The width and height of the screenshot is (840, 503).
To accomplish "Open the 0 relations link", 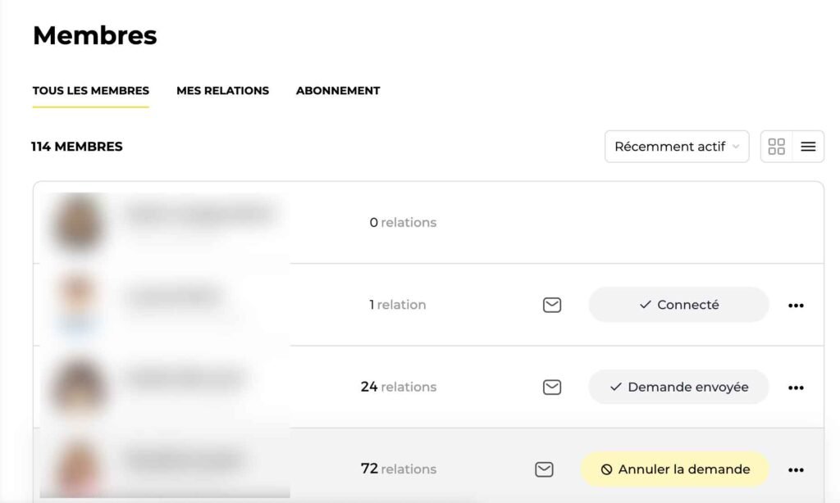I will [x=403, y=222].
